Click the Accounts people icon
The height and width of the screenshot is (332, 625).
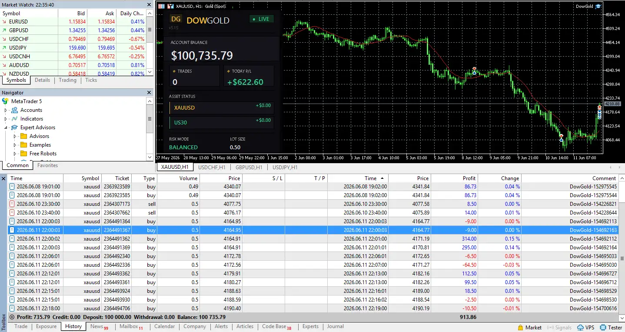tap(15, 110)
